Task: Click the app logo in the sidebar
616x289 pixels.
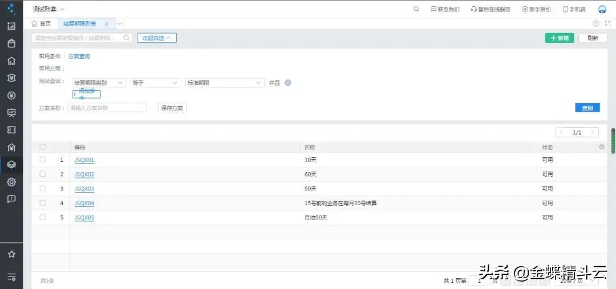Action: pyautogui.click(x=11, y=8)
